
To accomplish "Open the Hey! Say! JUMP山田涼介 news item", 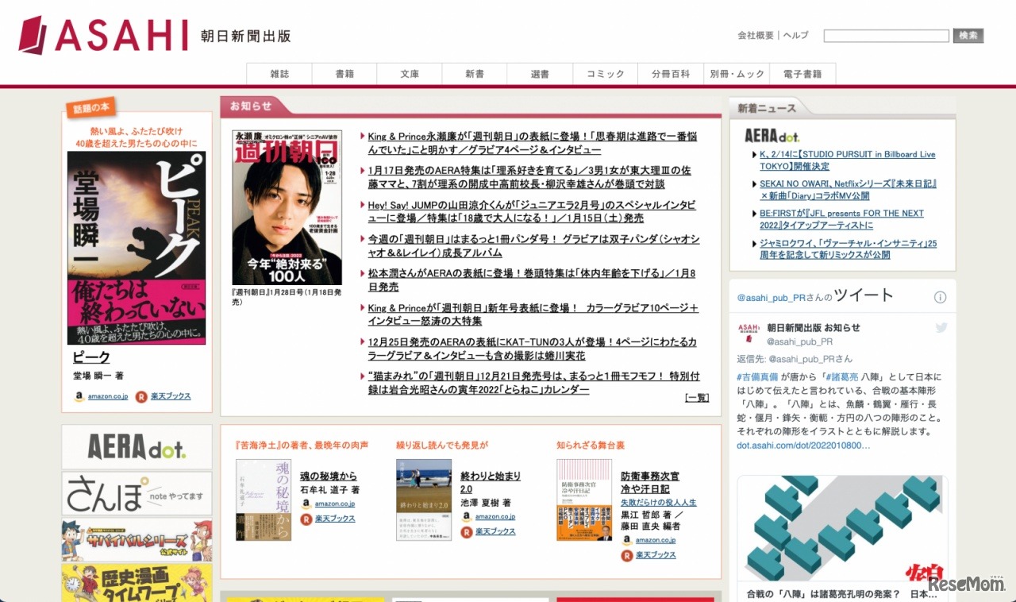I will click(x=532, y=211).
